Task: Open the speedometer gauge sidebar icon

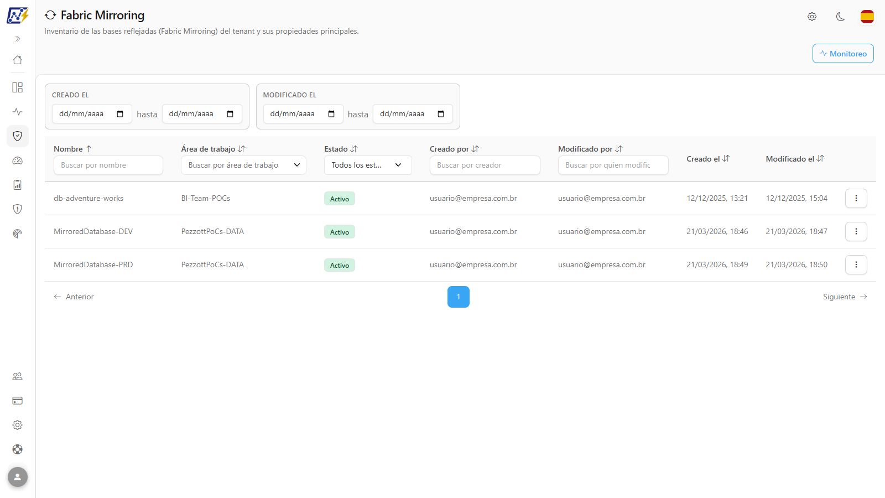Action: tap(18, 160)
